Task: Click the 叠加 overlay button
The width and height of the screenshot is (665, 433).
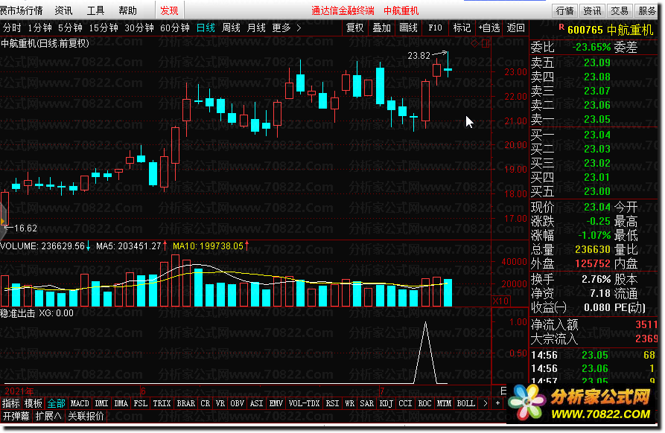Action: [x=382, y=28]
